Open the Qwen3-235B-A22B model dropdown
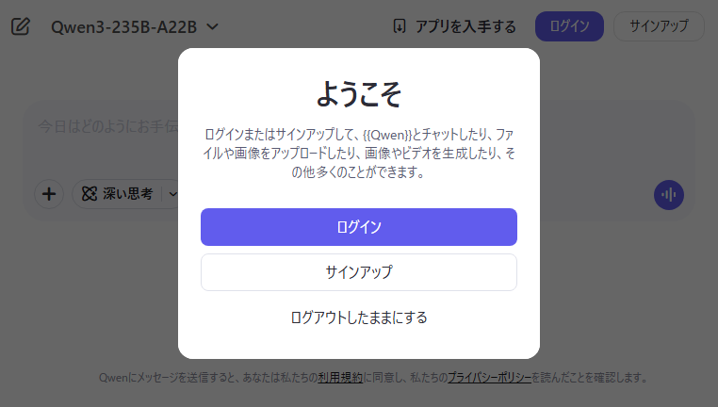The height and width of the screenshot is (407, 718). point(135,27)
